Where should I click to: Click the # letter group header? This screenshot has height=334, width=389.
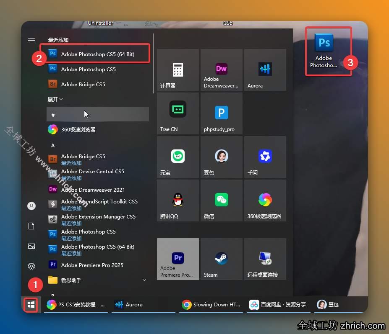pos(98,115)
